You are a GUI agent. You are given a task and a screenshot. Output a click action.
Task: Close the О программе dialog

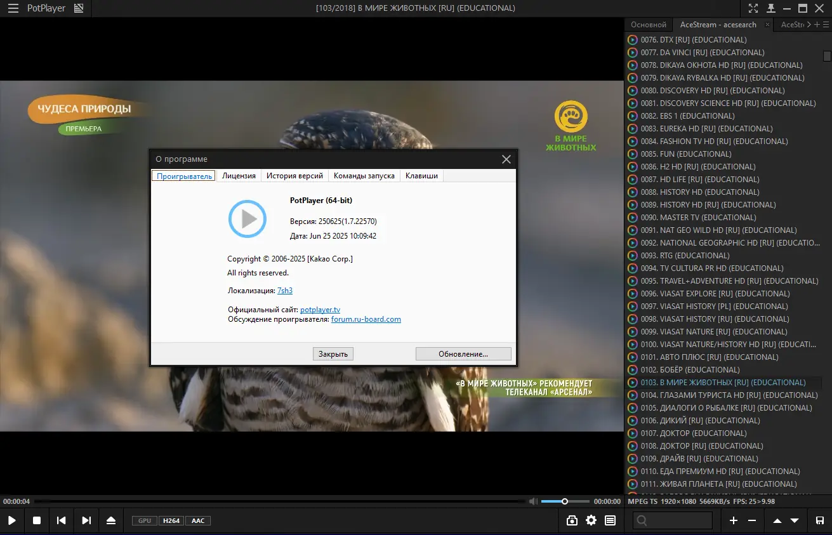(x=506, y=159)
